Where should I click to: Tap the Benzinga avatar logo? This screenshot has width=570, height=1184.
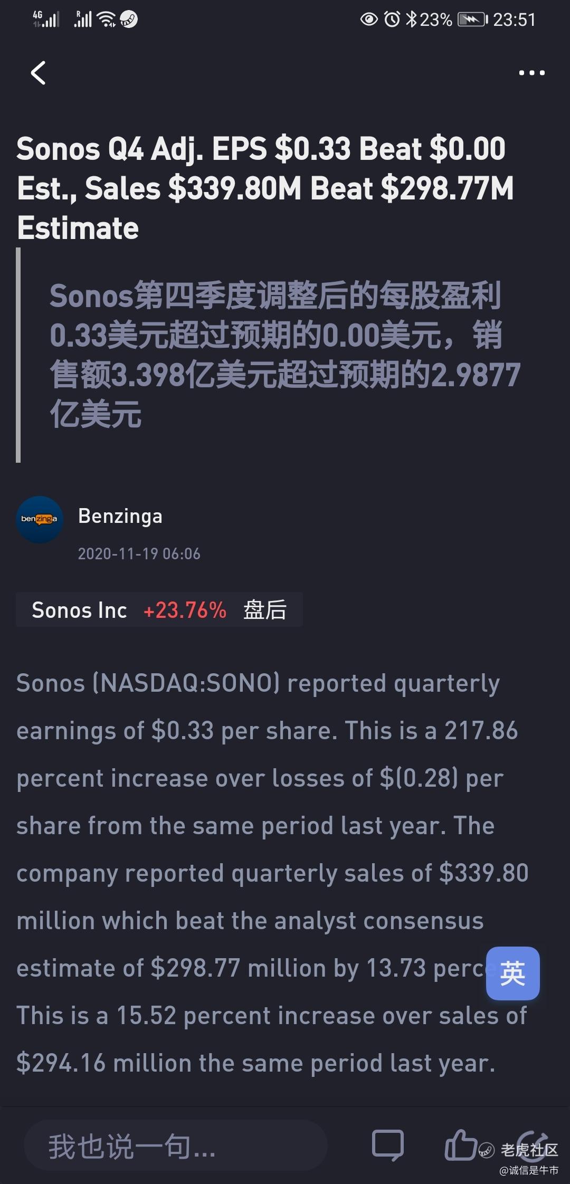tap(40, 519)
